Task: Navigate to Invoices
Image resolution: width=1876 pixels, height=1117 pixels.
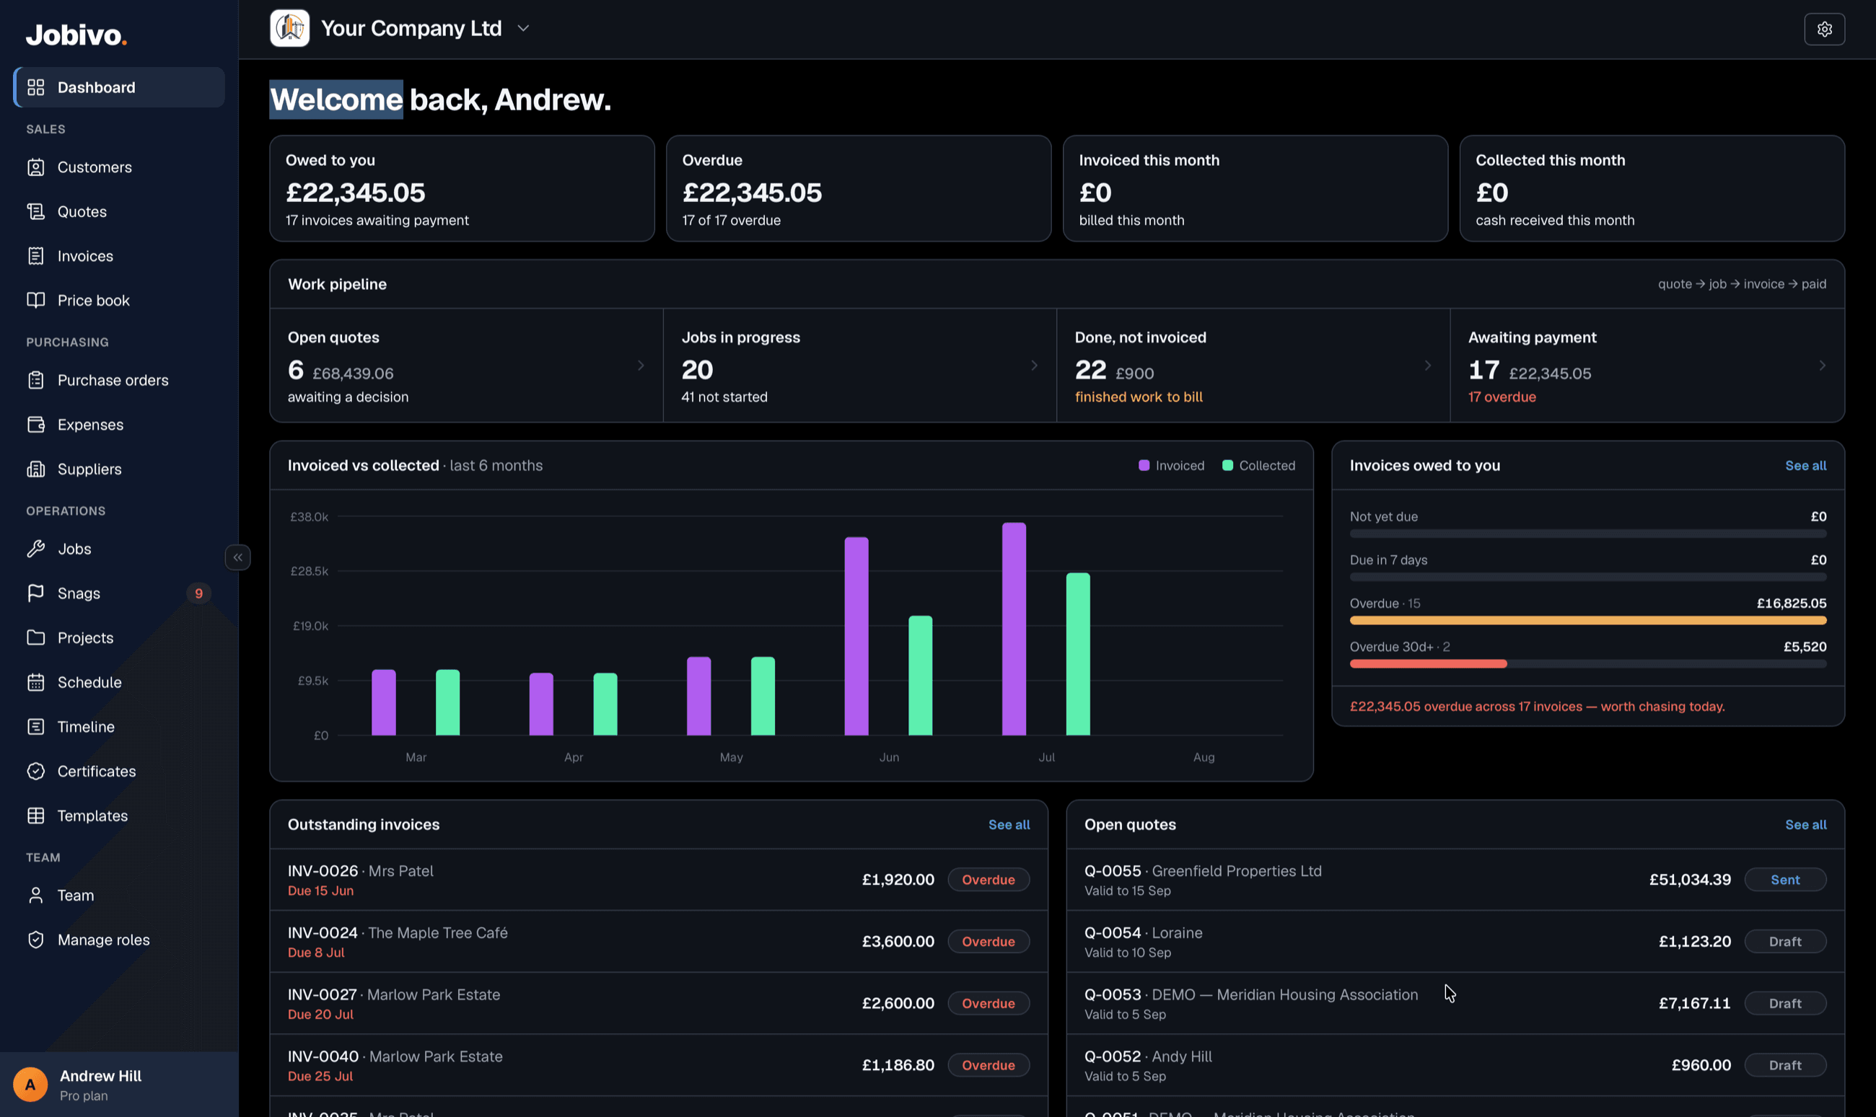Action: tap(119, 256)
